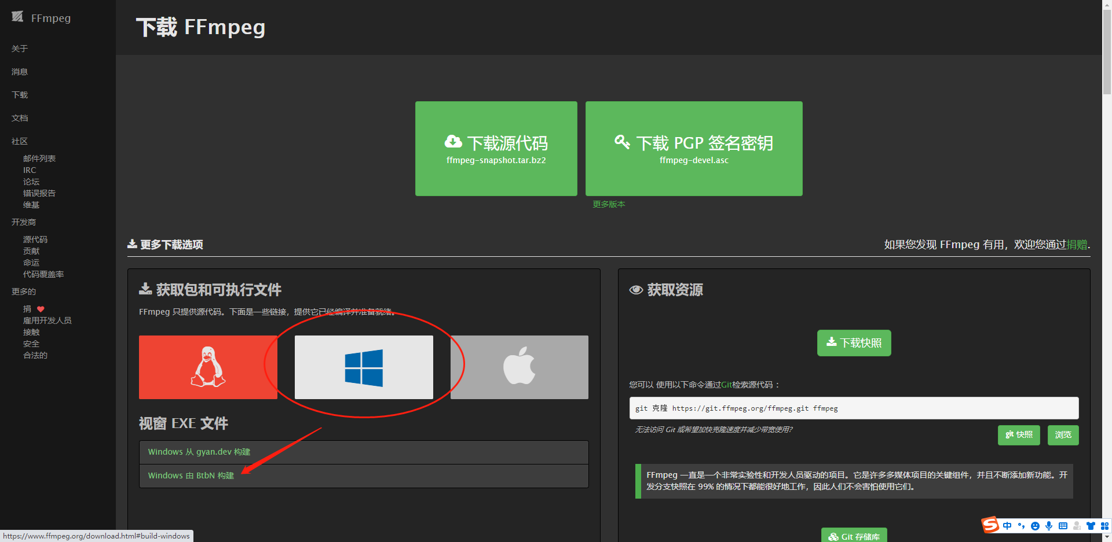The image size is (1112, 542).
Task: Open 下载 in the sidebar
Action: [20, 95]
